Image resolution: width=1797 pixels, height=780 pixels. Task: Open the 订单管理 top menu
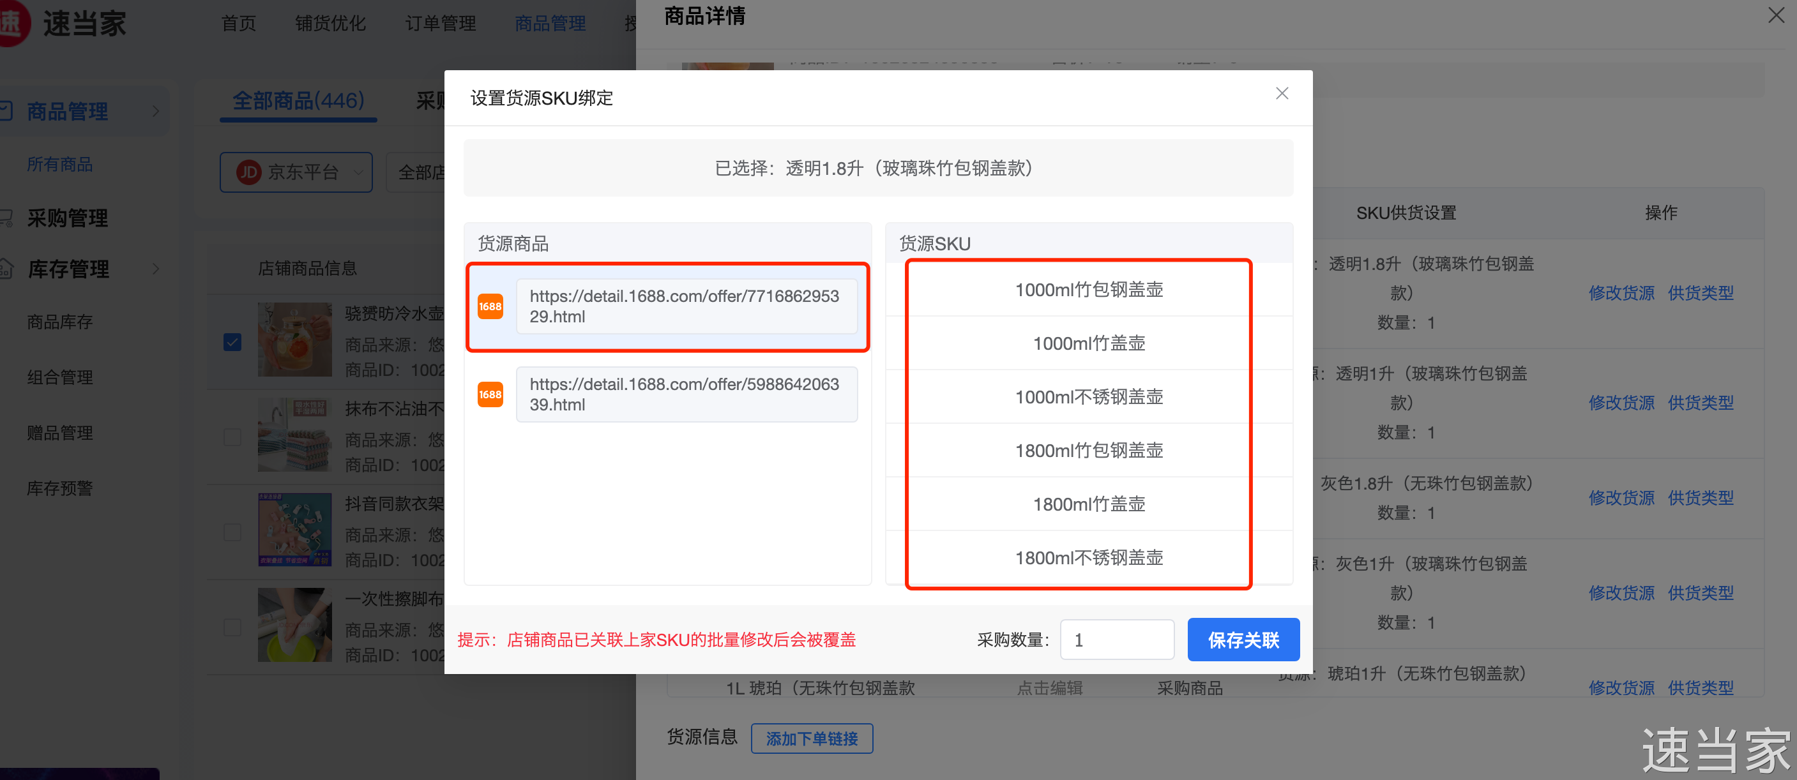pos(440,23)
